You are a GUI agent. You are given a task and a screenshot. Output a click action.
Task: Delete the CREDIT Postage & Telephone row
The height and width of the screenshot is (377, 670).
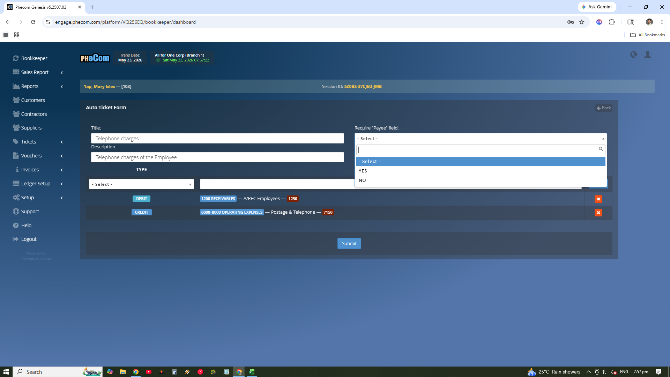click(x=598, y=213)
